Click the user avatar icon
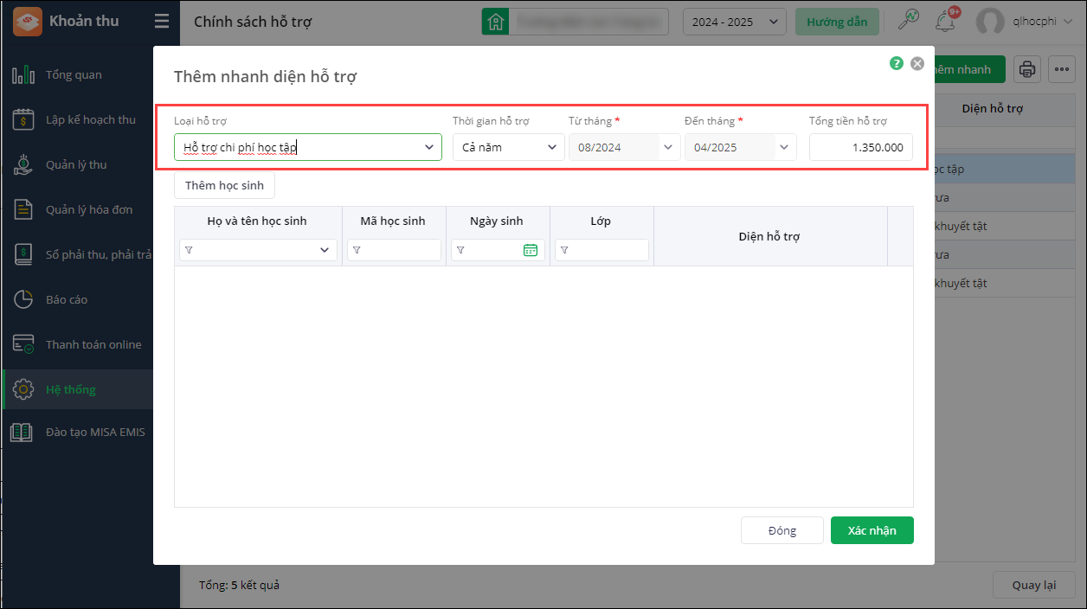Image resolution: width=1087 pixels, height=609 pixels. (x=990, y=22)
